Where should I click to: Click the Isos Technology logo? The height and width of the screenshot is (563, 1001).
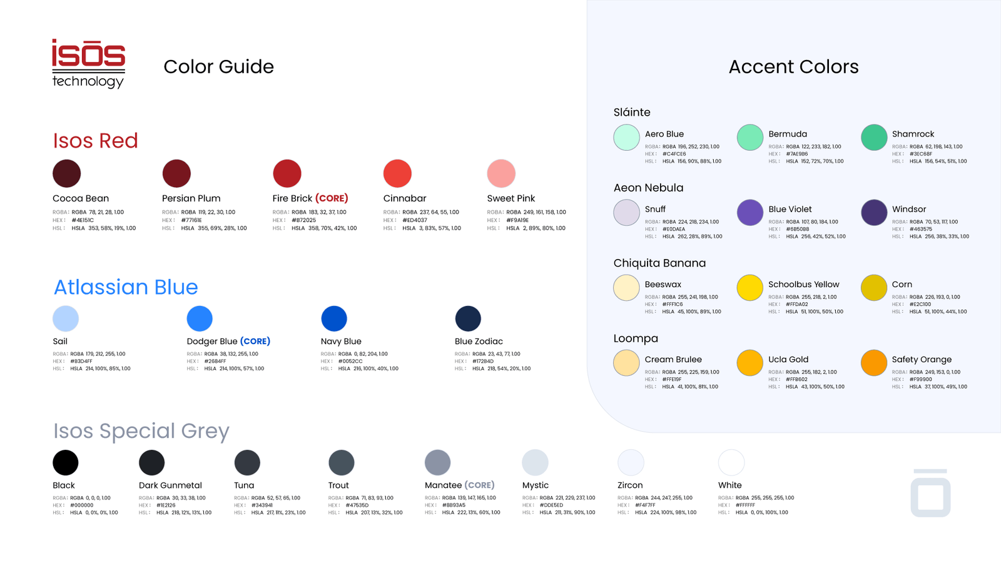point(88,63)
